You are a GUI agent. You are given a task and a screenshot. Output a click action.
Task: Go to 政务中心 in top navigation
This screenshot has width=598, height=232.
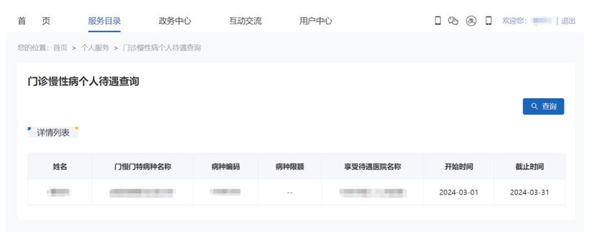click(175, 21)
